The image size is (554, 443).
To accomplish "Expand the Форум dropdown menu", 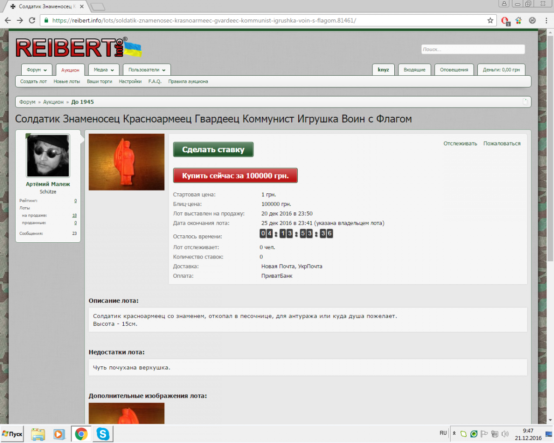I will pyautogui.click(x=36, y=70).
